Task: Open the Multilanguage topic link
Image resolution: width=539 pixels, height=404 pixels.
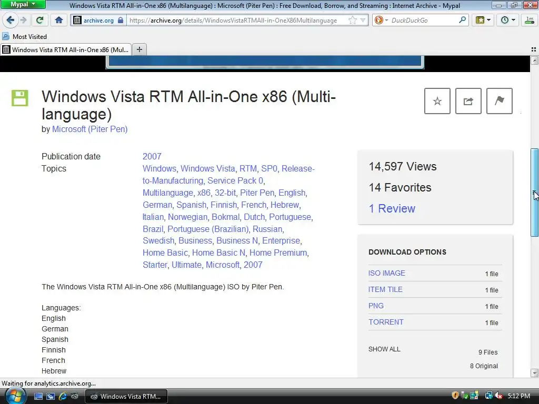Action: tap(168, 193)
